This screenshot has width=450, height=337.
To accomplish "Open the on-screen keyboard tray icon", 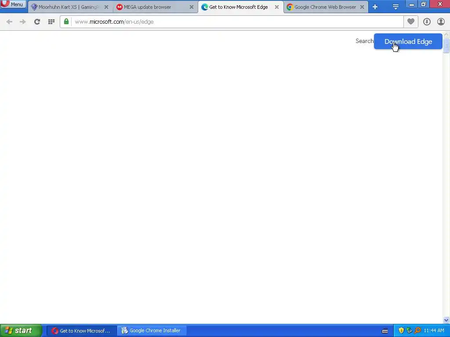I will (x=385, y=331).
